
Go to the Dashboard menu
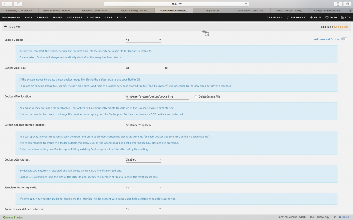(11, 17)
